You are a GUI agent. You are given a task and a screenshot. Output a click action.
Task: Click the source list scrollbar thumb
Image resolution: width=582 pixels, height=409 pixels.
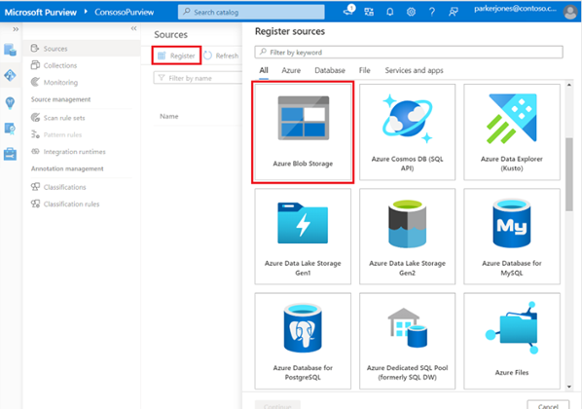569,174
